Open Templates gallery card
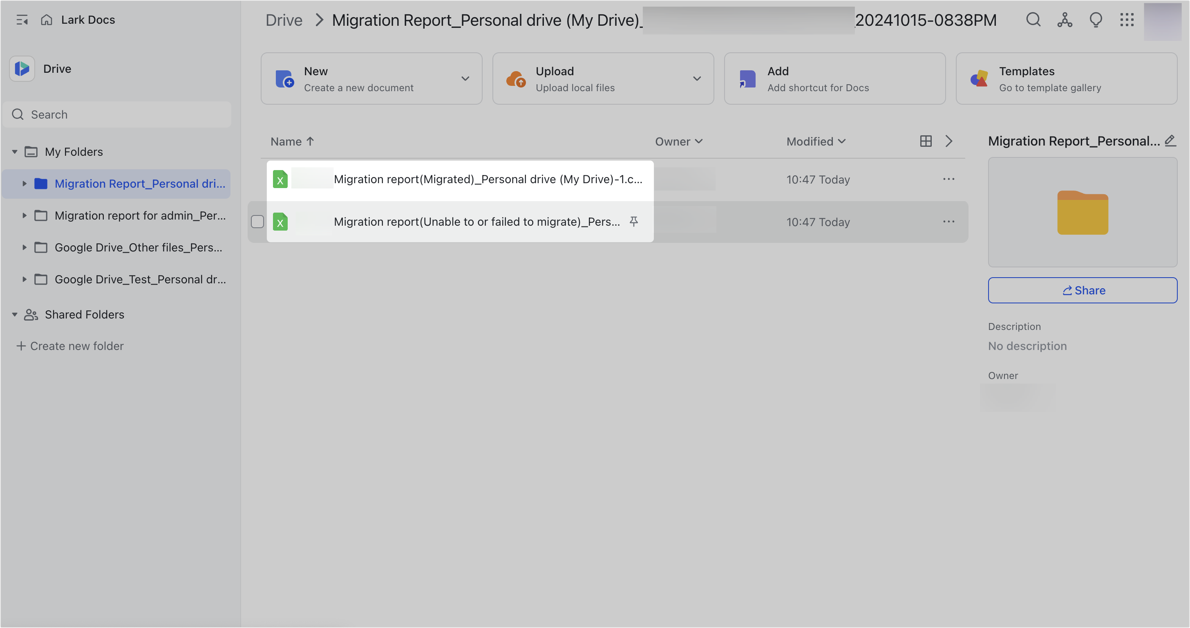Screen dimensions: 1190x628 [x=1066, y=78]
